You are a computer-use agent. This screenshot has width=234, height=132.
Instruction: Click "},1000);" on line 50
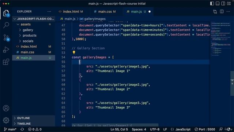[79, 39]
